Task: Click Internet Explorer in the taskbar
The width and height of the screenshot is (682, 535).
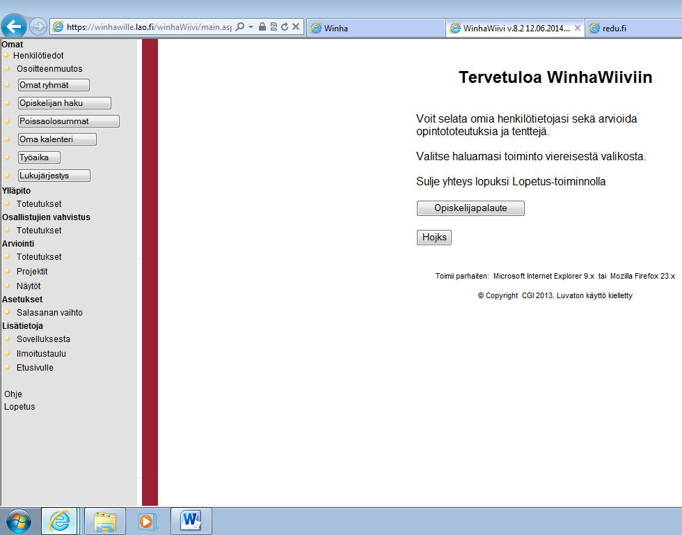Action: [x=59, y=521]
